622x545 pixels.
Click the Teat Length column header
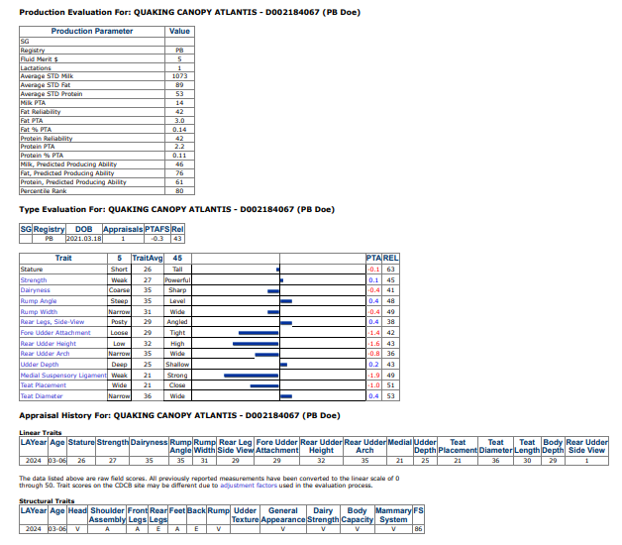point(527,446)
